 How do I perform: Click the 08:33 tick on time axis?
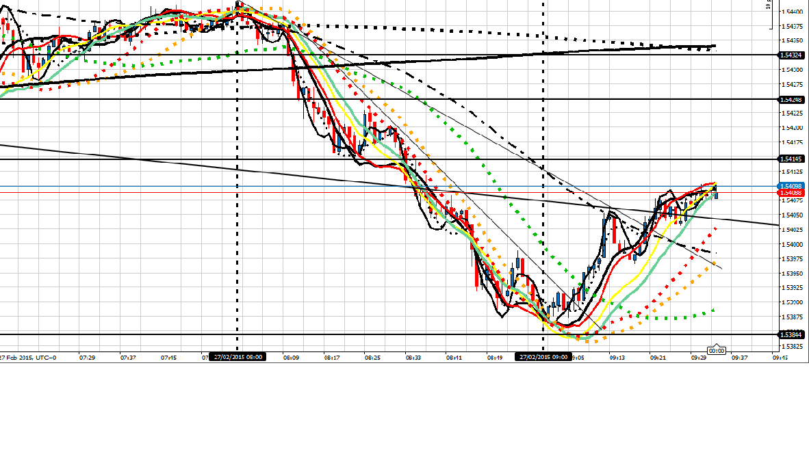click(x=413, y=357)
